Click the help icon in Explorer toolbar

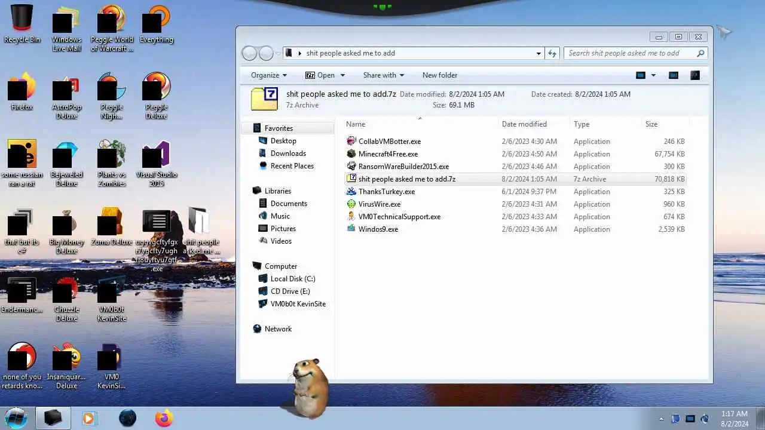pos(695,75)
